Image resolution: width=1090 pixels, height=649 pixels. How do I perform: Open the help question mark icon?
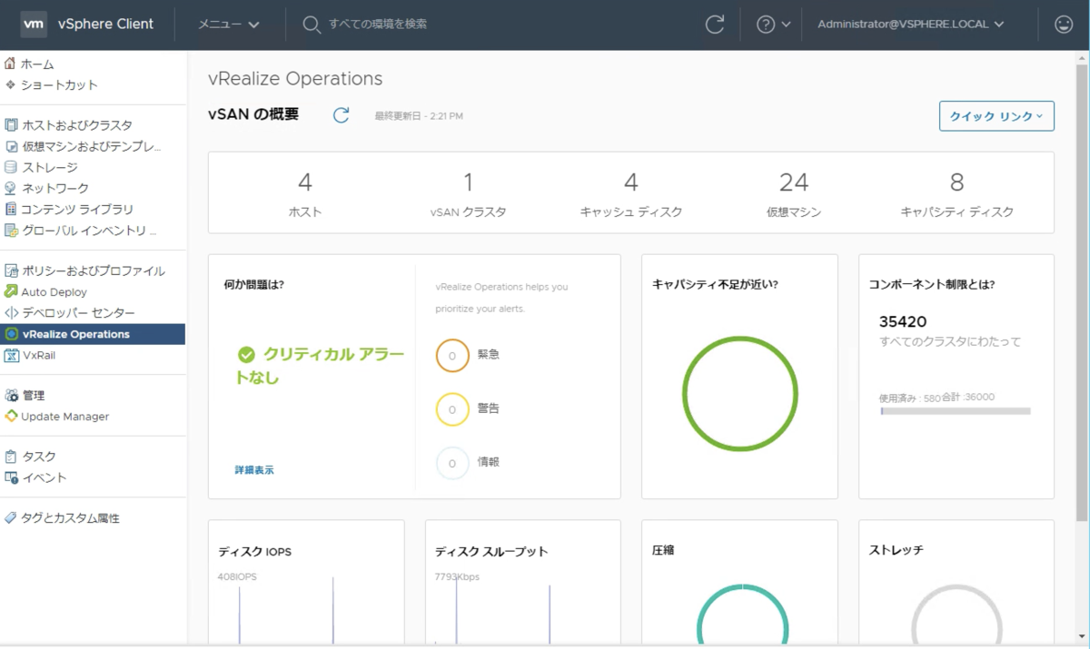click(x=766, y=25)
